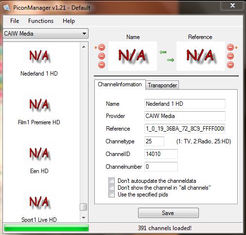Click the green left arrow between picons
Viewport: 246px width, 235px height.
163,52
